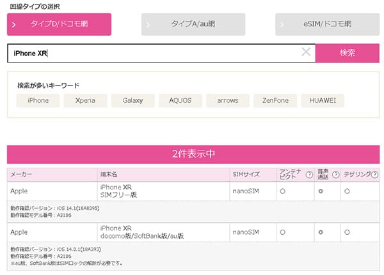384x275 pixels.
Task: Click the SIMロック解除 note text
Action: point(67,264)
